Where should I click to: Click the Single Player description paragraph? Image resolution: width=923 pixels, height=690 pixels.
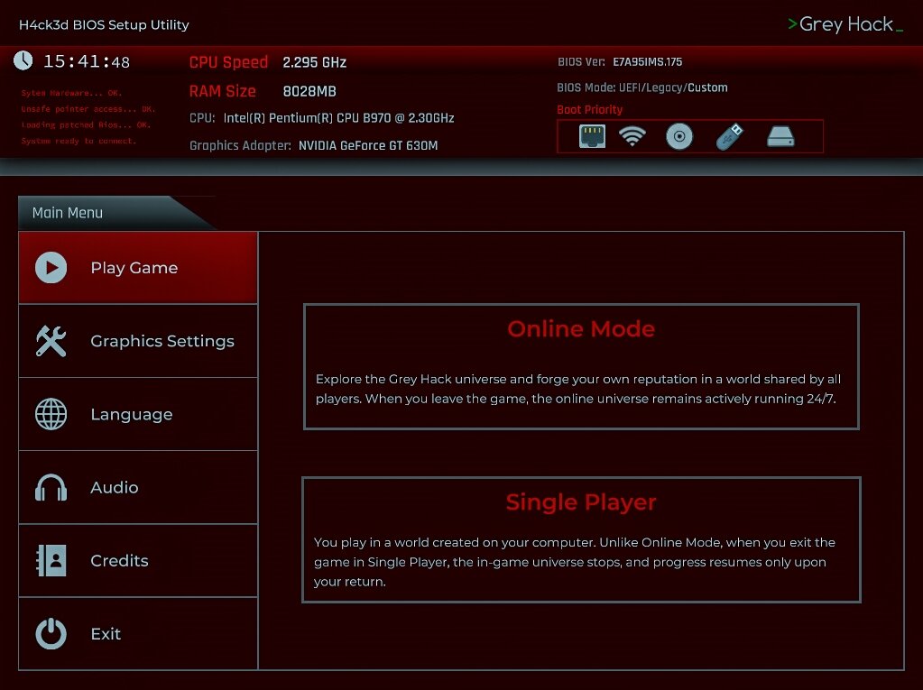coord(575,562)
